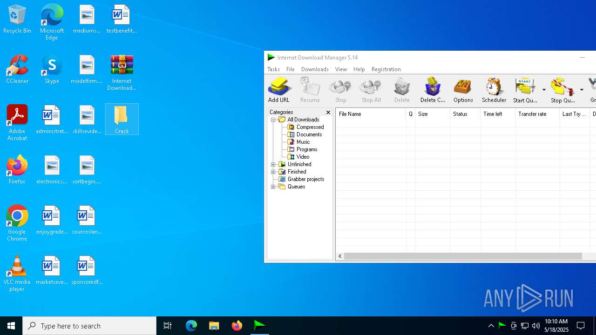Click the Delete Completed toolbar icon
596x335 pixels.
pyautogui.click(x=433, y=90)
